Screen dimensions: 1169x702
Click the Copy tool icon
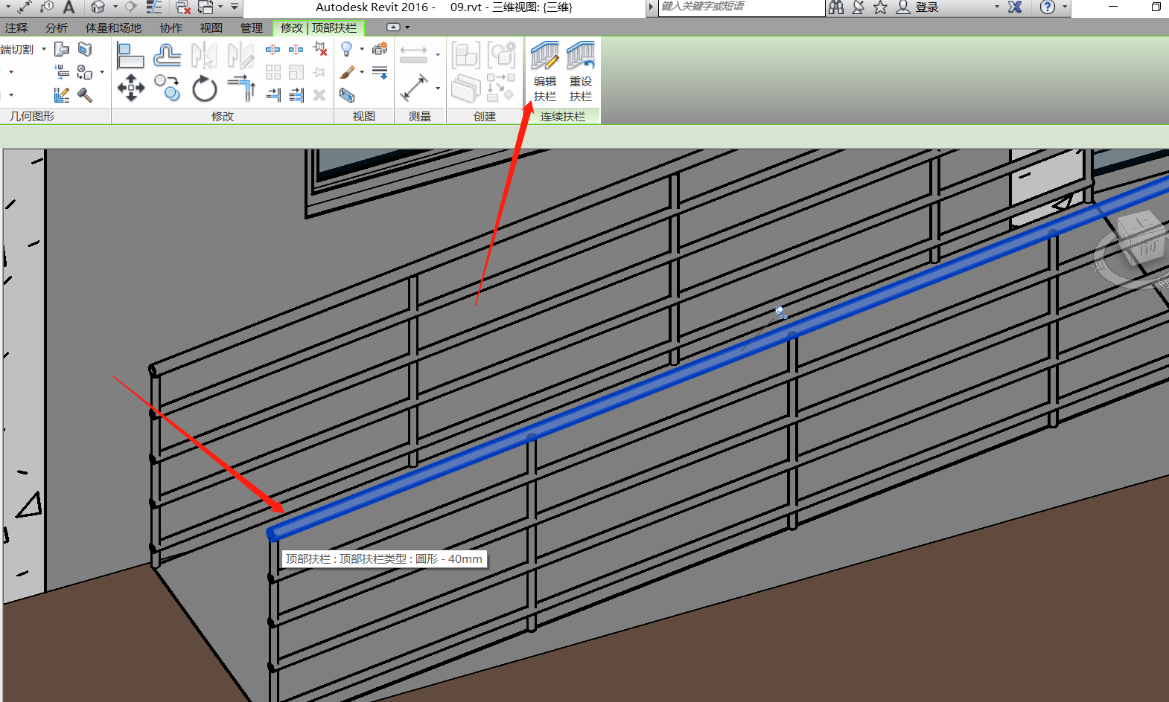[168, 88]
